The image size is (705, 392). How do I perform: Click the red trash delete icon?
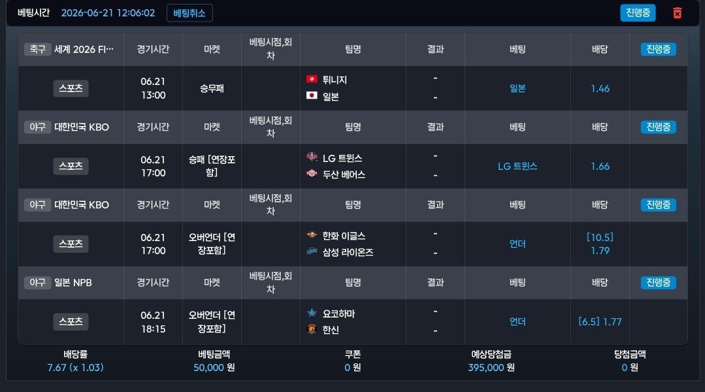click(x=677, y=13)
